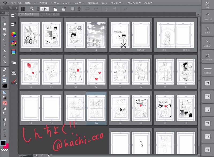Select the Auto select wand tool

5,57
